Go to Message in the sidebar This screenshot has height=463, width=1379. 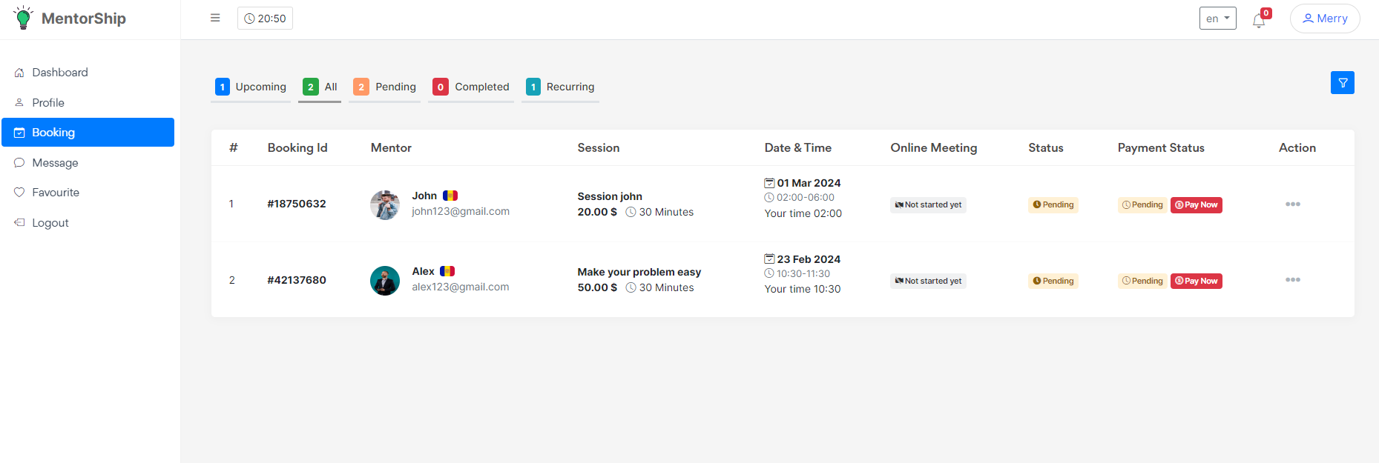coord(55,163)
